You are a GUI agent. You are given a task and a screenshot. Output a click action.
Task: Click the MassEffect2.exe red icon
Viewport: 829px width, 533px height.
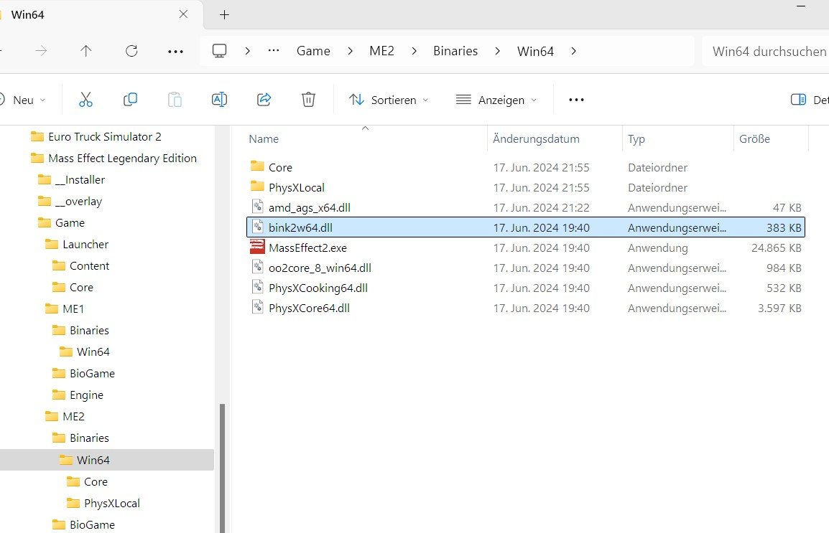pyautogui.click(x=257, y=247)
